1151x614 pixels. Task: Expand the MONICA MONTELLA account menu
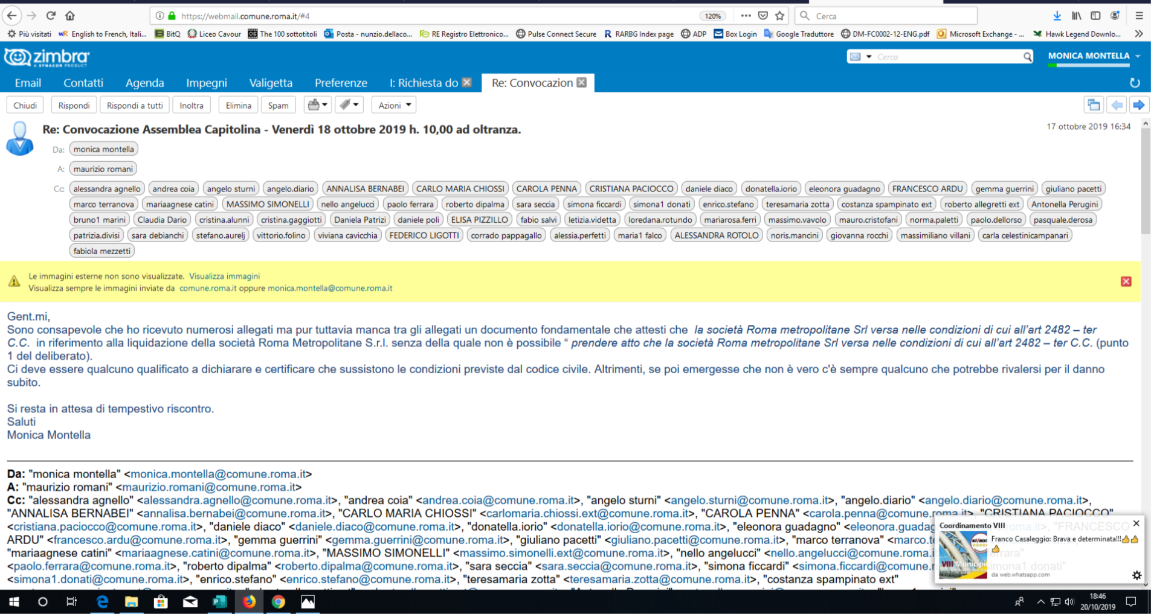pyautogui.click(x=1138, y=56)
